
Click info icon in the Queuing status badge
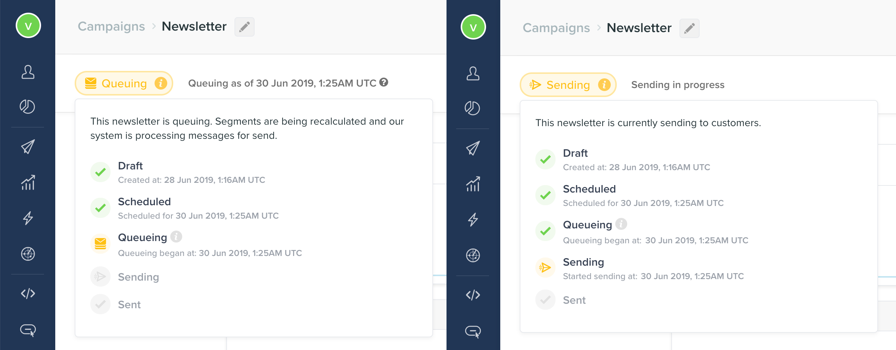point(161,83)
